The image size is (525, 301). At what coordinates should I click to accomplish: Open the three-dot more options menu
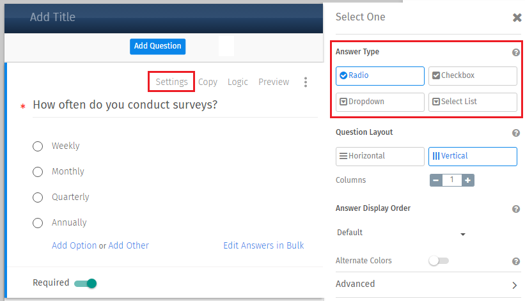coord(306,82)
